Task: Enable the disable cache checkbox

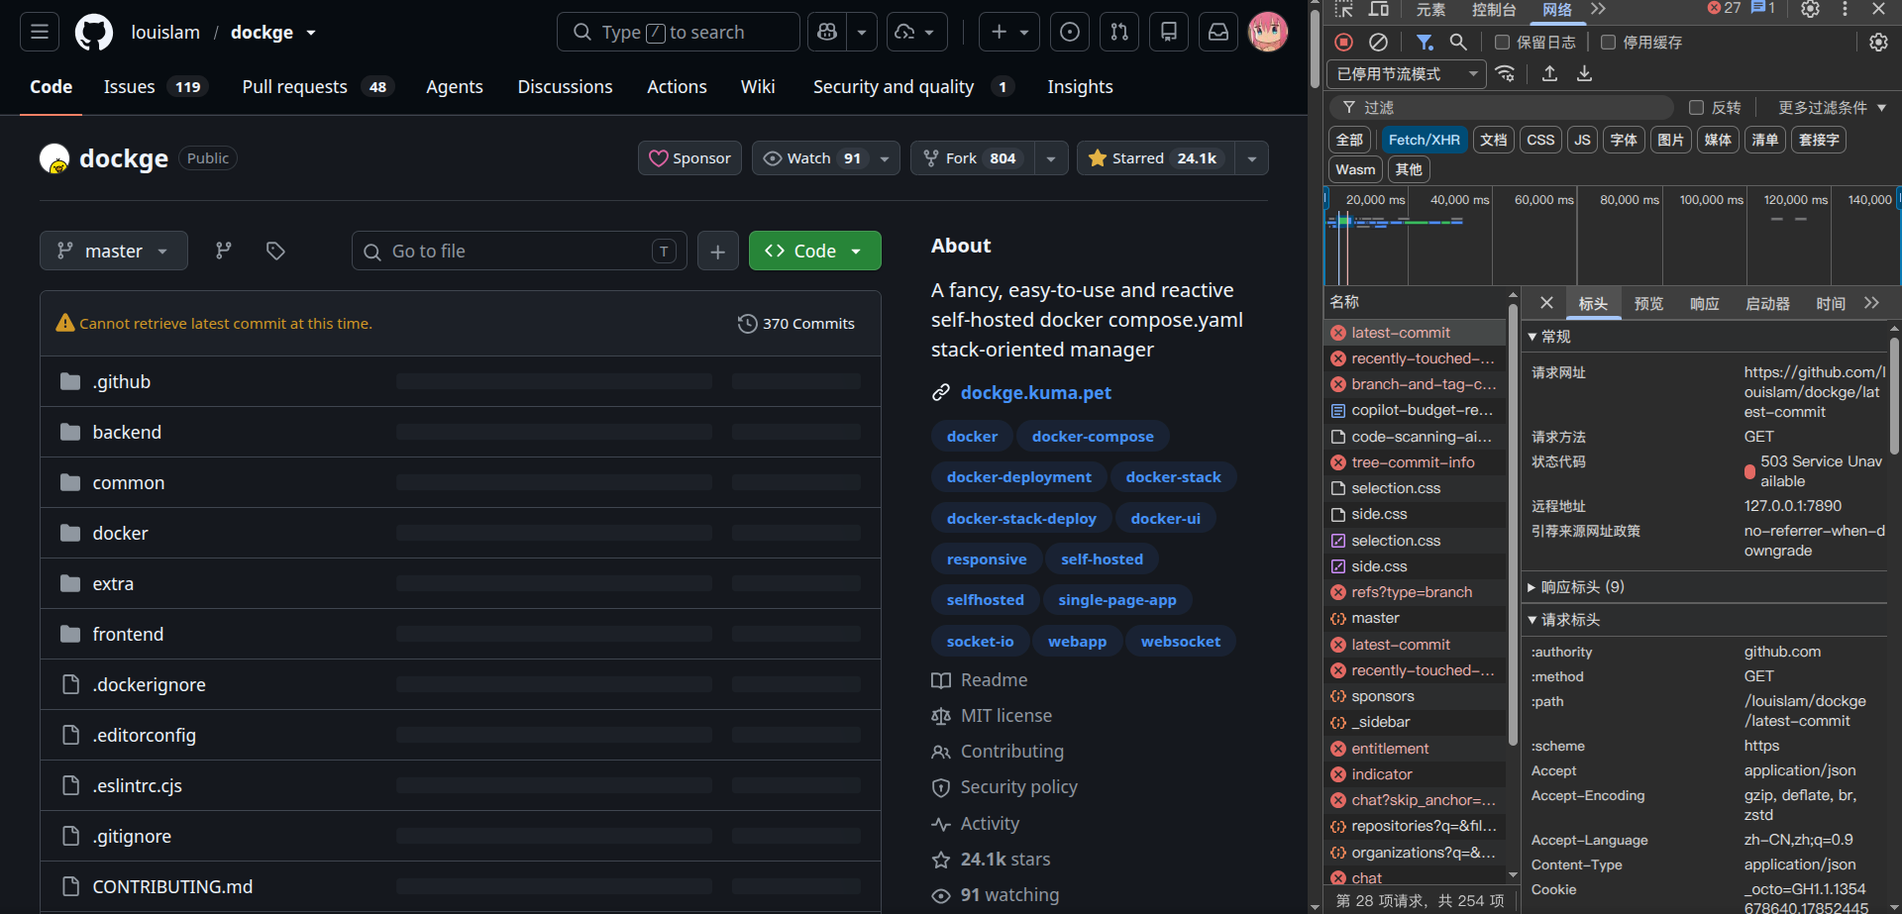Action: 1608,42
